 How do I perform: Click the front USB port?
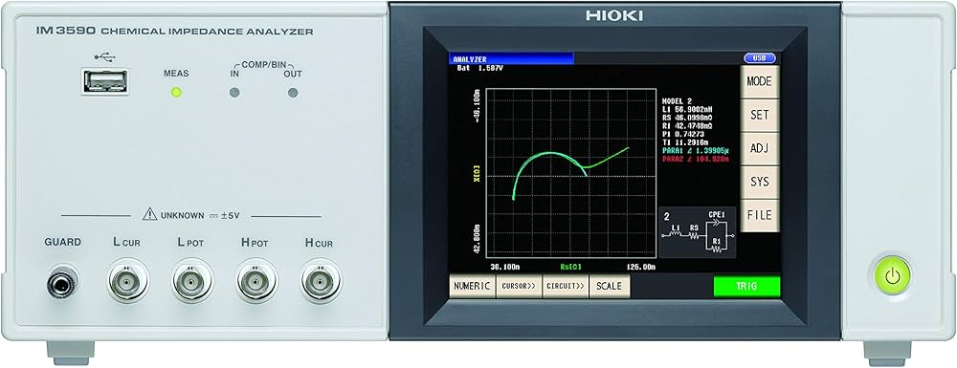[105, 81]
